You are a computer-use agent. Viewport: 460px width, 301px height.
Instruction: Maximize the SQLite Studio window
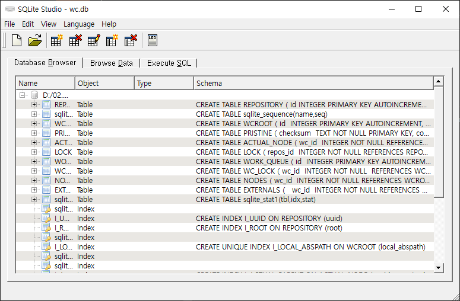point(418,9)
